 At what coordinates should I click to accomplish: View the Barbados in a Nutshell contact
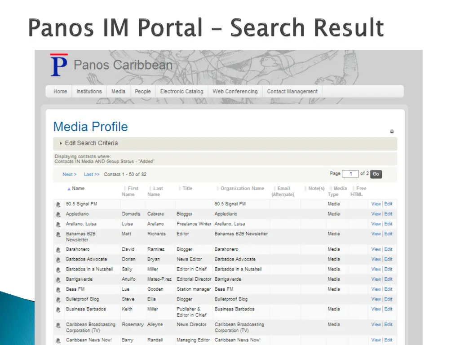[x=376, y=270]
